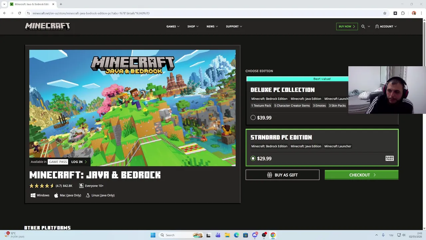426x240 pixels.
Task: Show hidden system tray icons
Action: pyautogui.click(x=376, y=235)
